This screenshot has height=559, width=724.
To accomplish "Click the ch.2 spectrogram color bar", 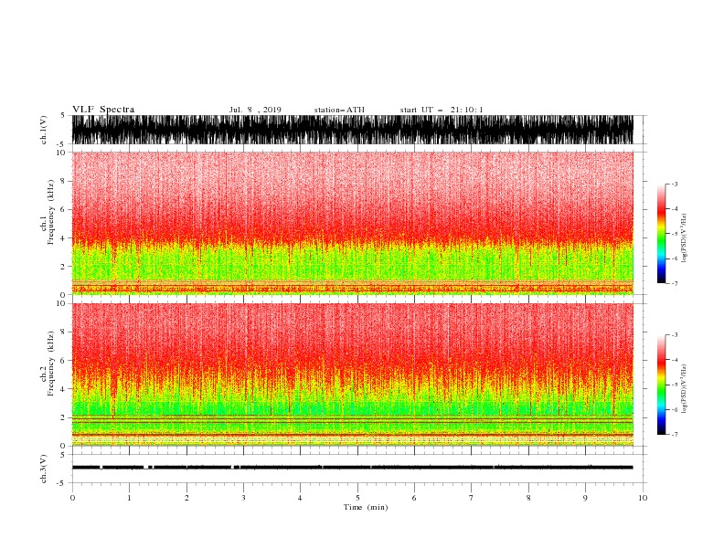I will [661, 385].
